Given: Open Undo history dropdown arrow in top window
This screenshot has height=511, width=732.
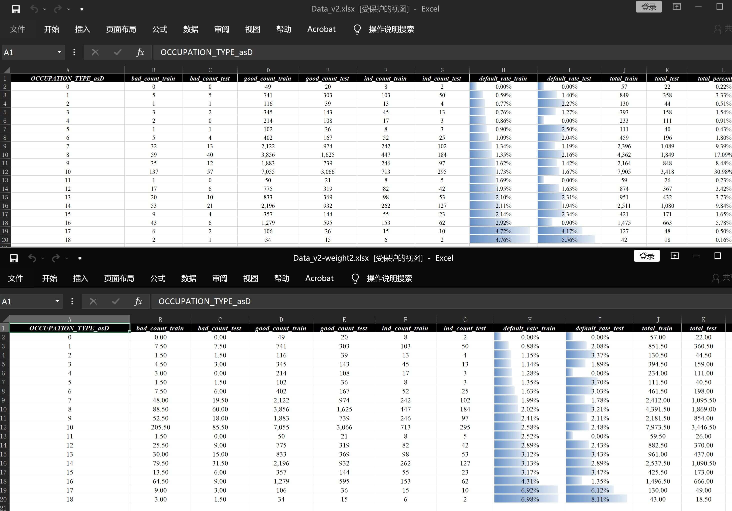Looking at the screenshot, I should [x=45, y=9].
